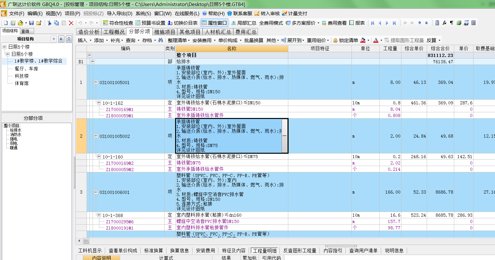The height and width of the screenshot is (260, 495).
Task: Select 餐厅、车库 in project tree
Action: pyautogui.click(x=26, y=69)
